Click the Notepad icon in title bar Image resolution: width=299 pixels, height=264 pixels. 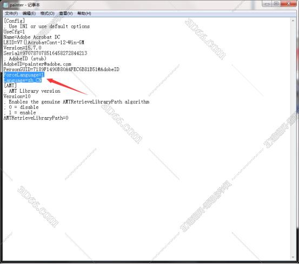pyautogui.click(x=6, y=5)
